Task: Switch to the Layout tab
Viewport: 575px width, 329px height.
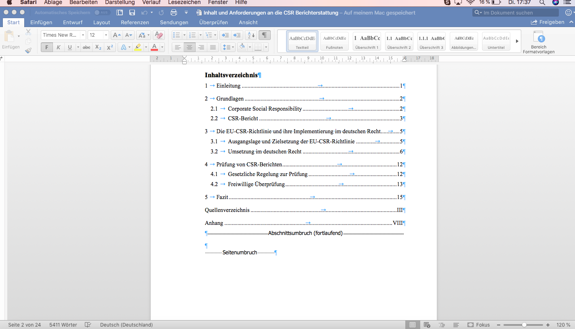Action: [x=101, y=22]
